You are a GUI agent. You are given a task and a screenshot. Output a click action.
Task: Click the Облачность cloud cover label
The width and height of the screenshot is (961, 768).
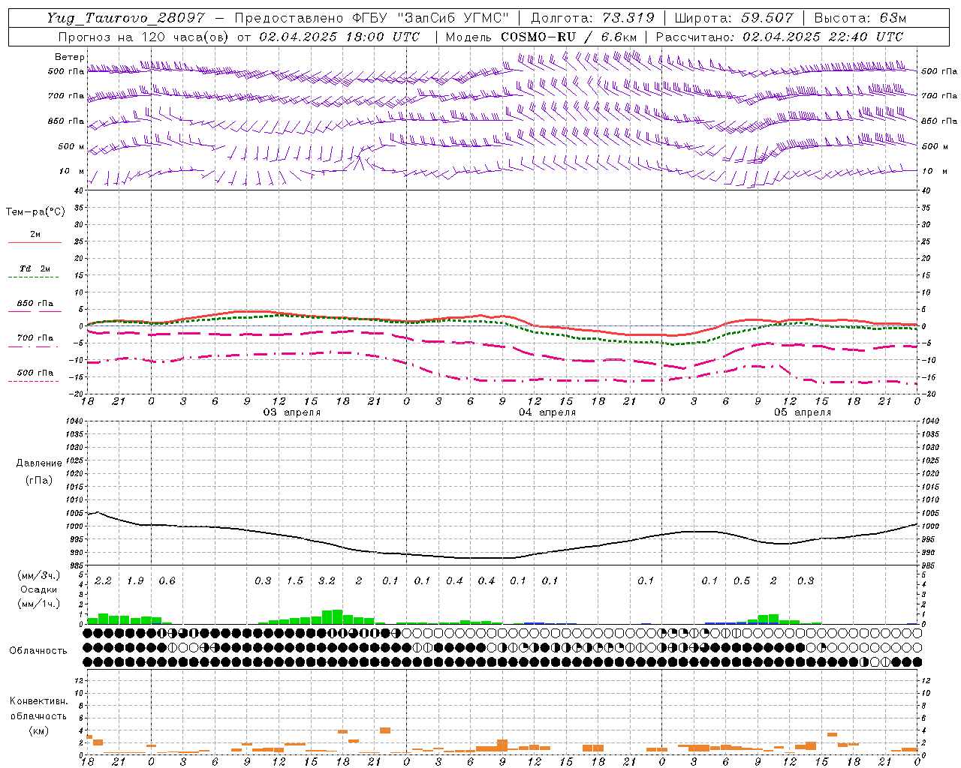point(38,651)
